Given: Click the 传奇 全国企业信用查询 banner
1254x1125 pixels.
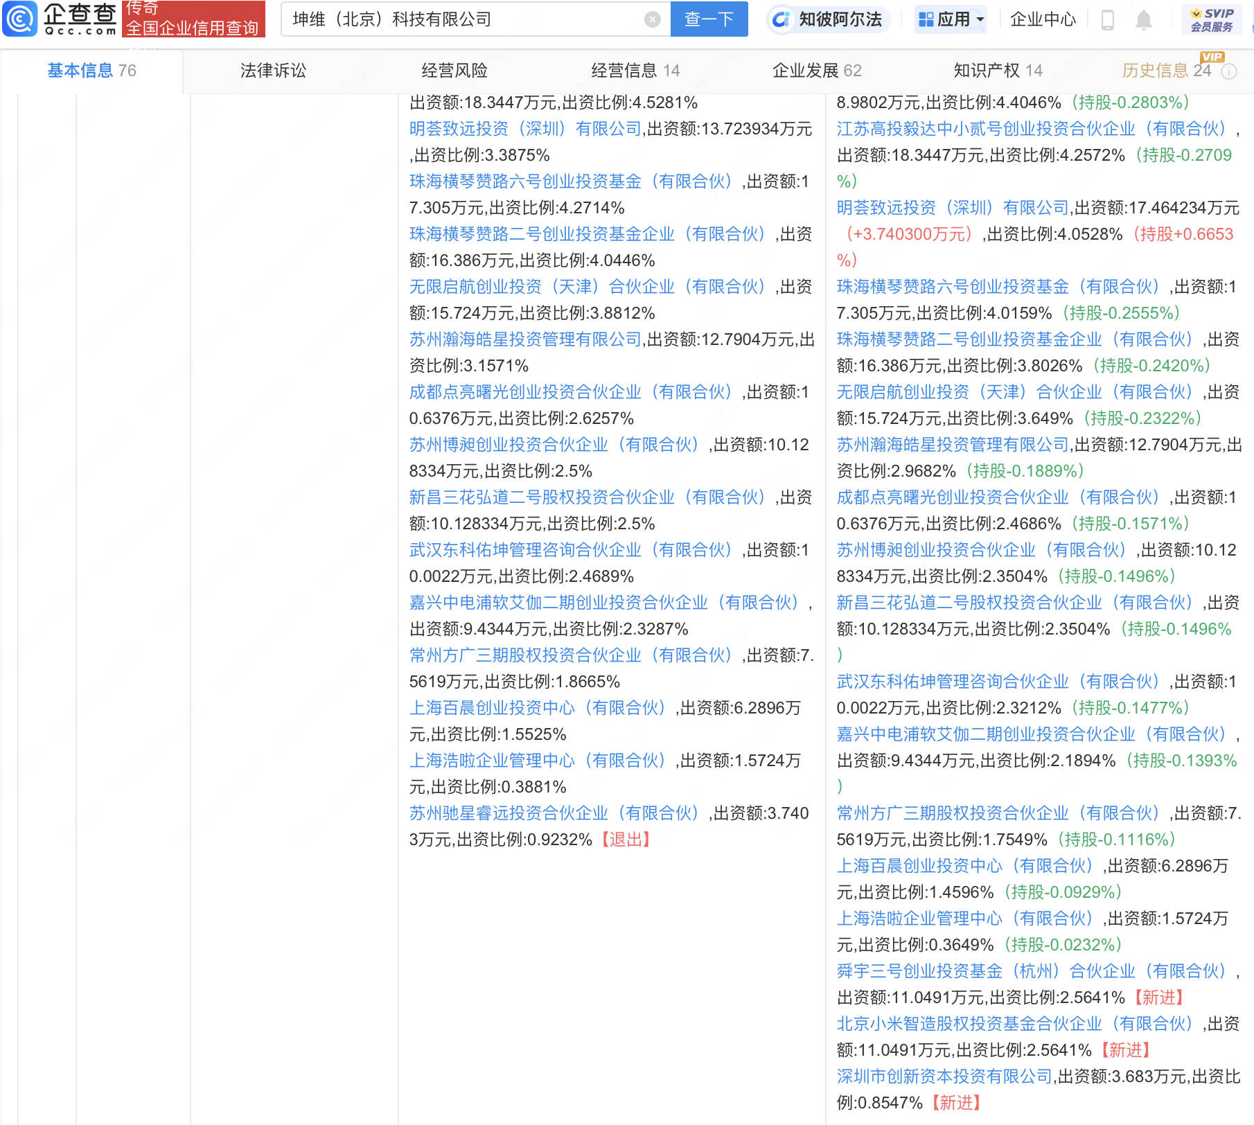Looking at the screenshot, I should [193, 19].
